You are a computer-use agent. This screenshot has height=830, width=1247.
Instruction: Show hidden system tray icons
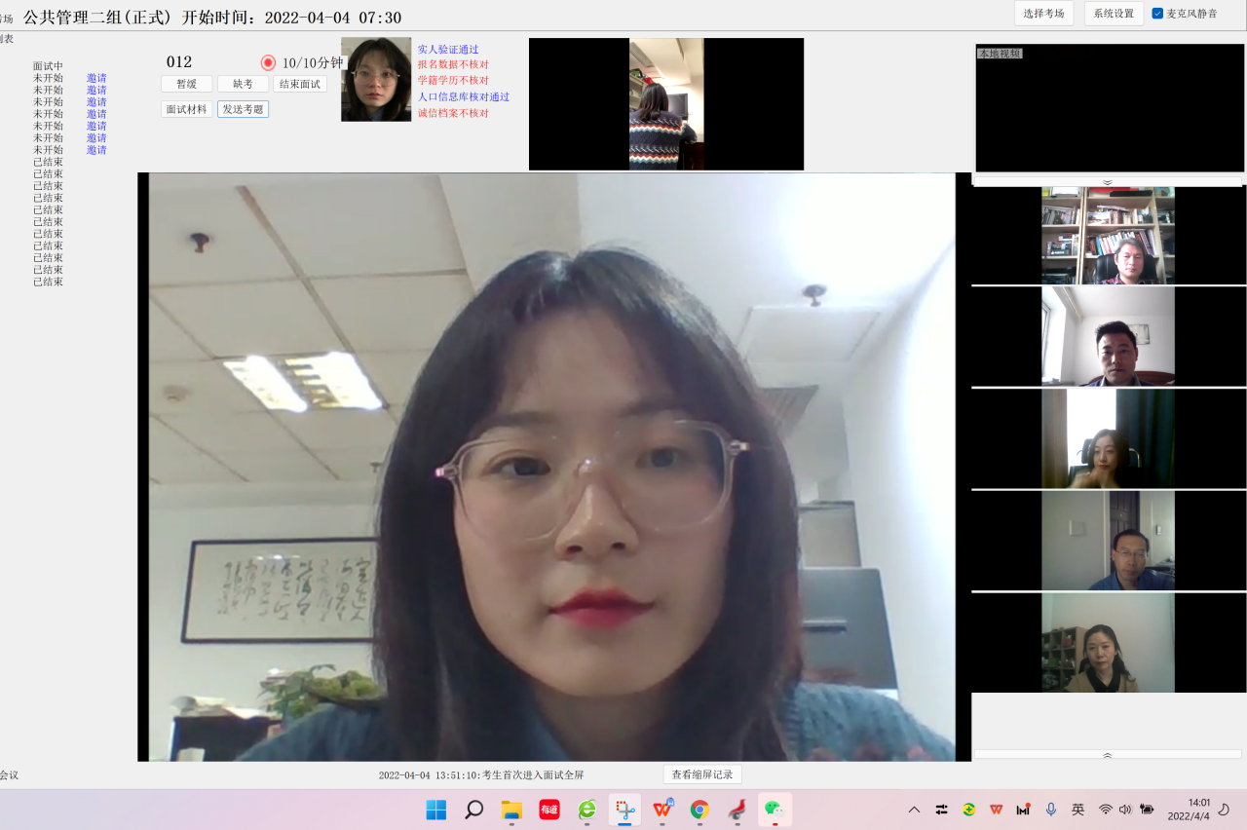pyautogui.click(x=914, y=810)
